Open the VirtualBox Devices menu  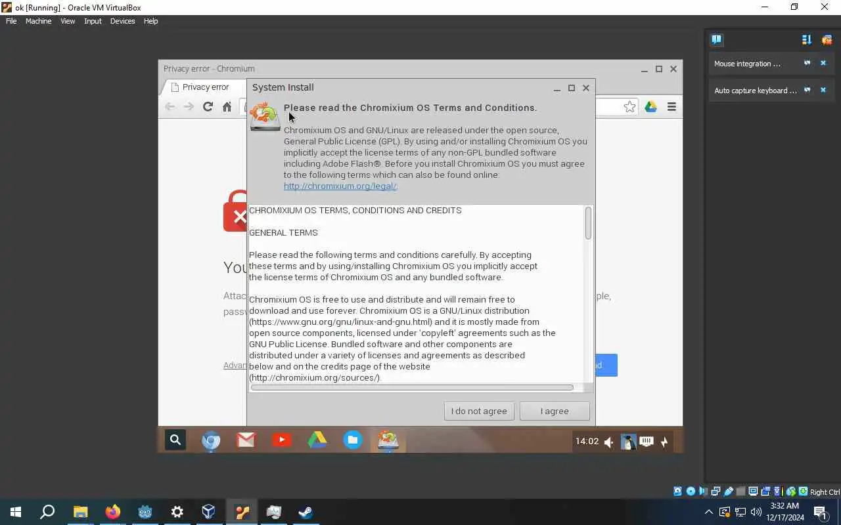coord(122,21)
